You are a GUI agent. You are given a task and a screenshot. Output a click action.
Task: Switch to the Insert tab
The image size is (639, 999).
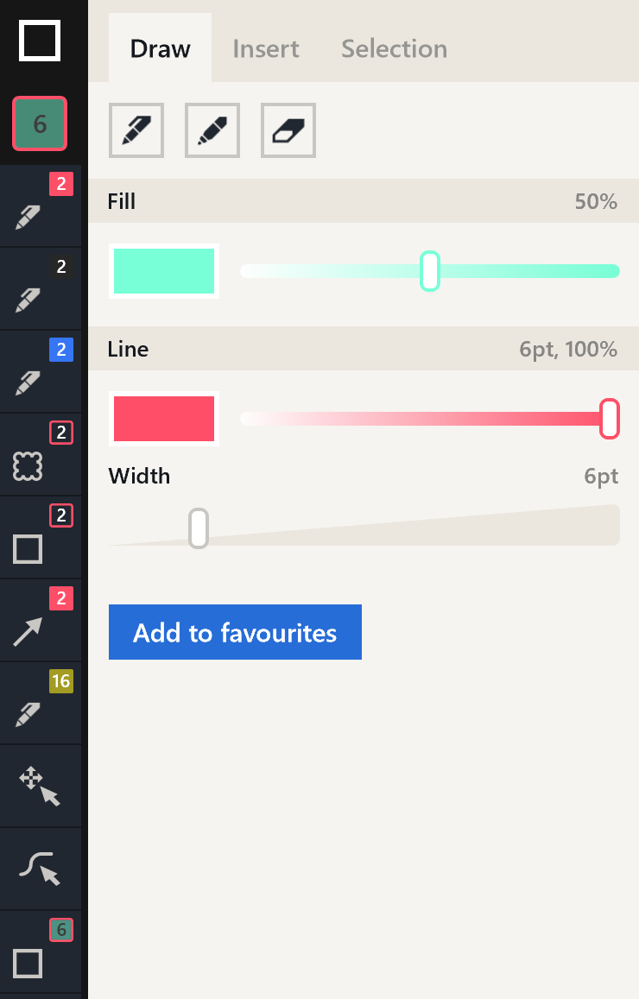tap(266, 48)
